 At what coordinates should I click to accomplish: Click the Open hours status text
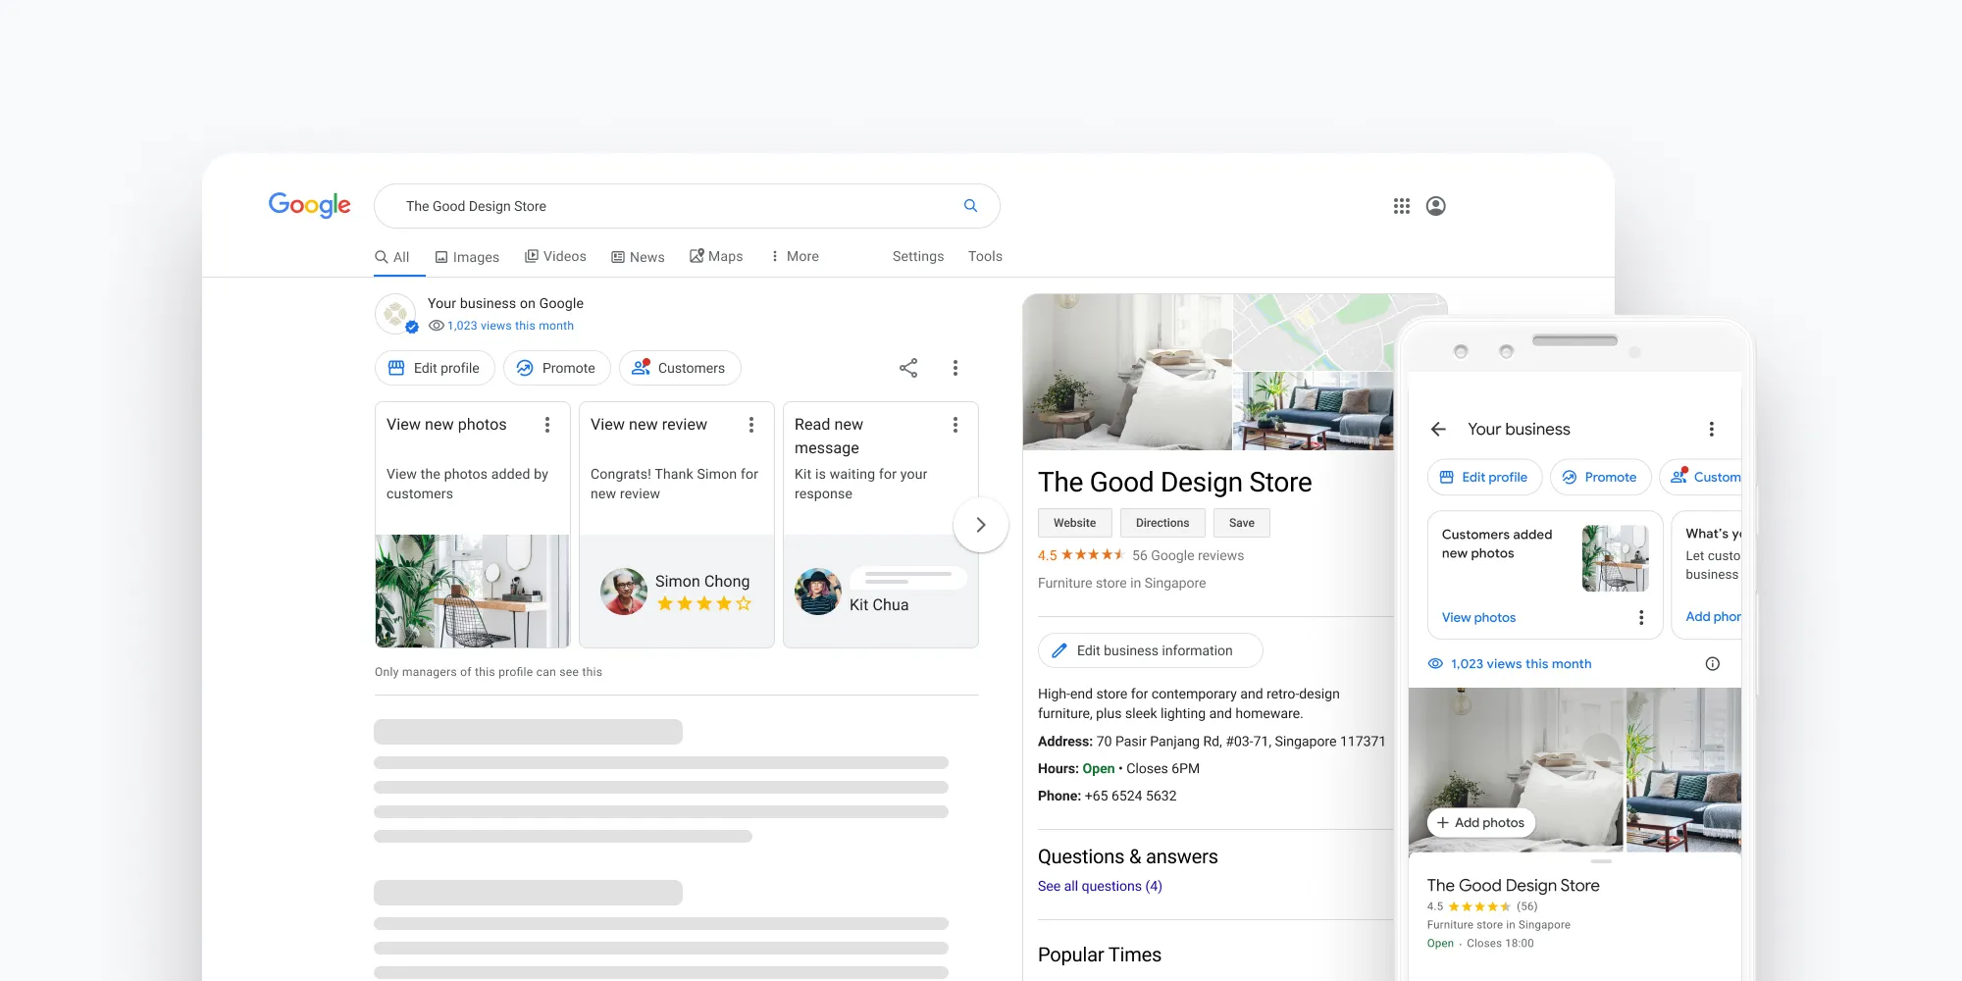point(1098,768)
